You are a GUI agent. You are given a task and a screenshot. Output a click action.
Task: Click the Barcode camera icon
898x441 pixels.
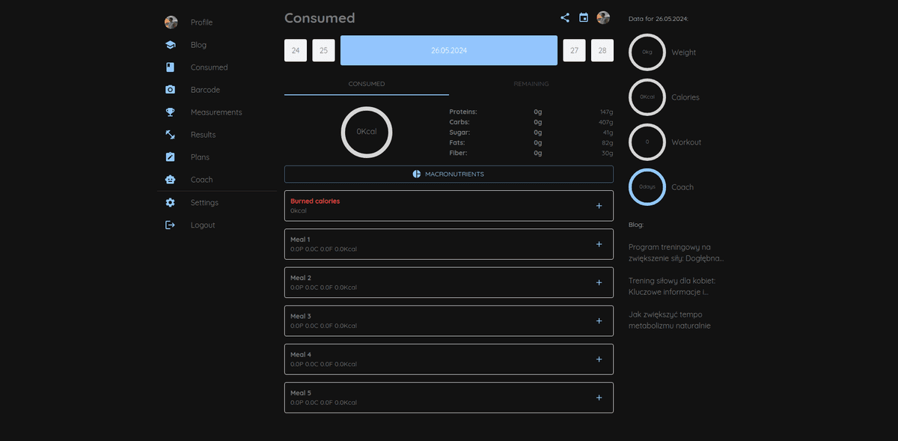(171, 90)
